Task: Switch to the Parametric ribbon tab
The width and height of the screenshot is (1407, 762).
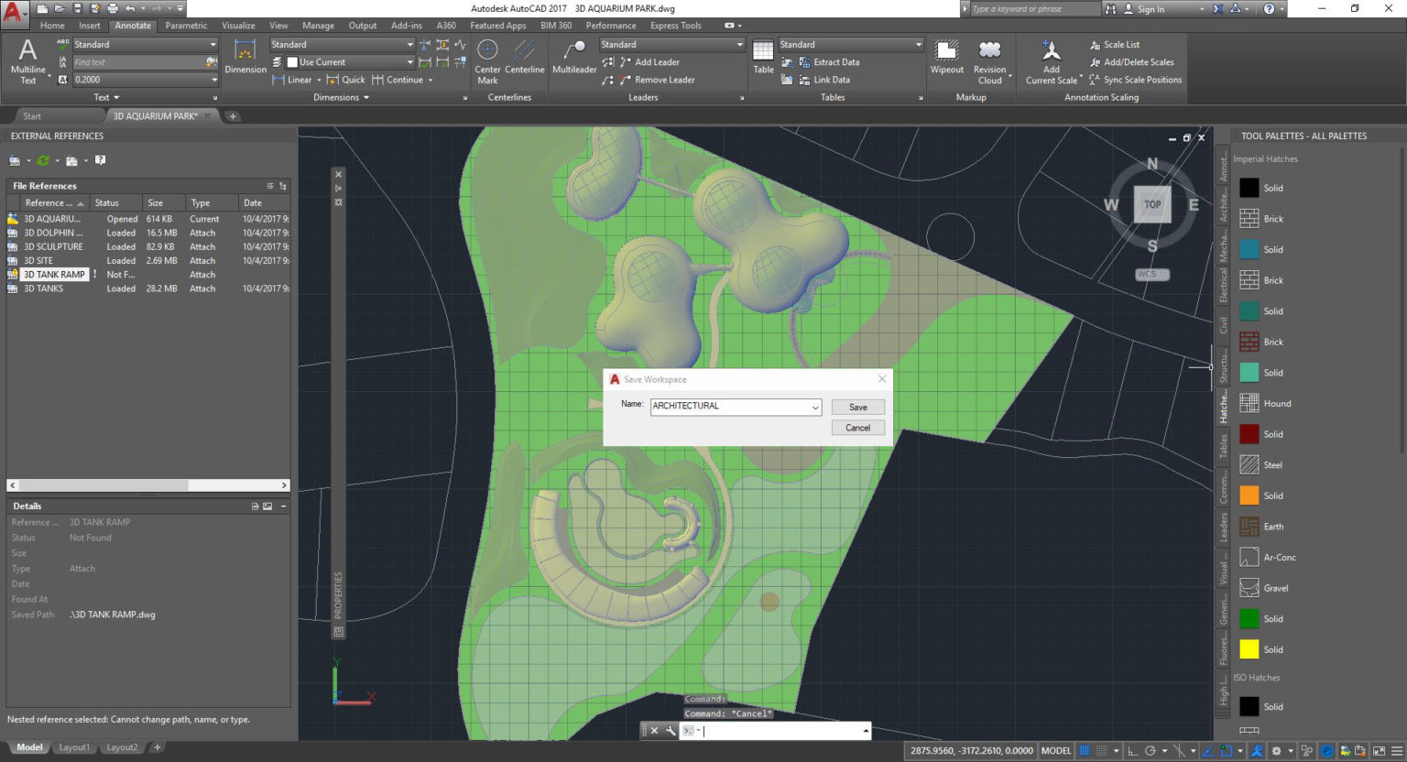Action: pos(186,25)
